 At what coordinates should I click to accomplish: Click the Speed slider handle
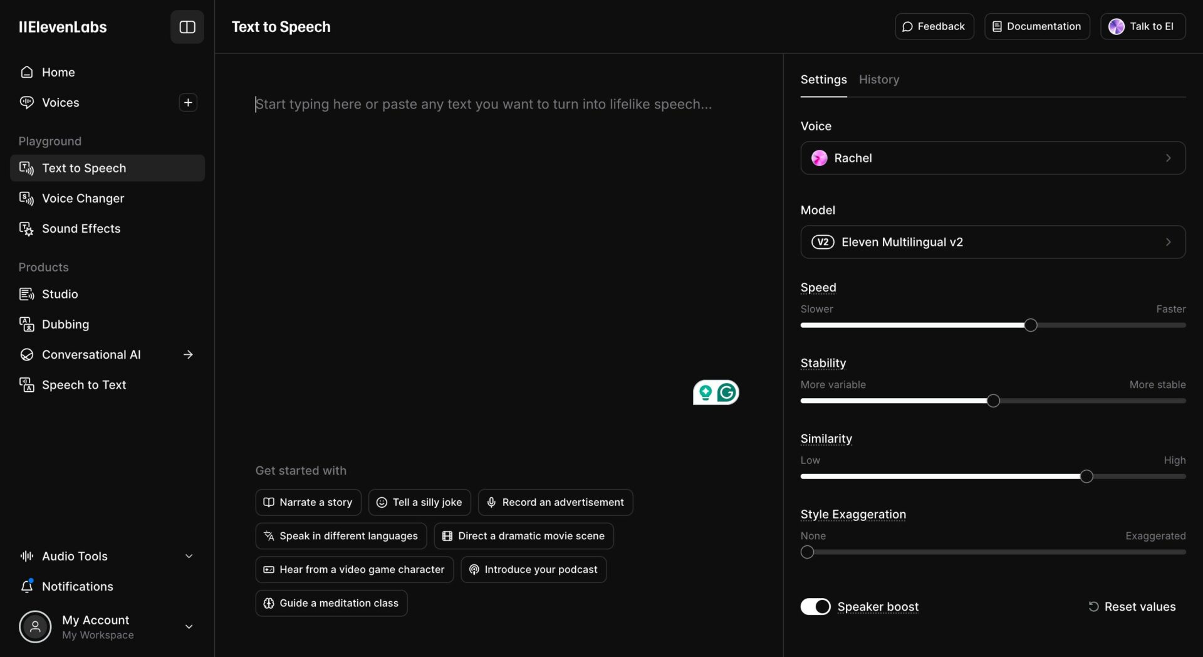(1031, 325)
